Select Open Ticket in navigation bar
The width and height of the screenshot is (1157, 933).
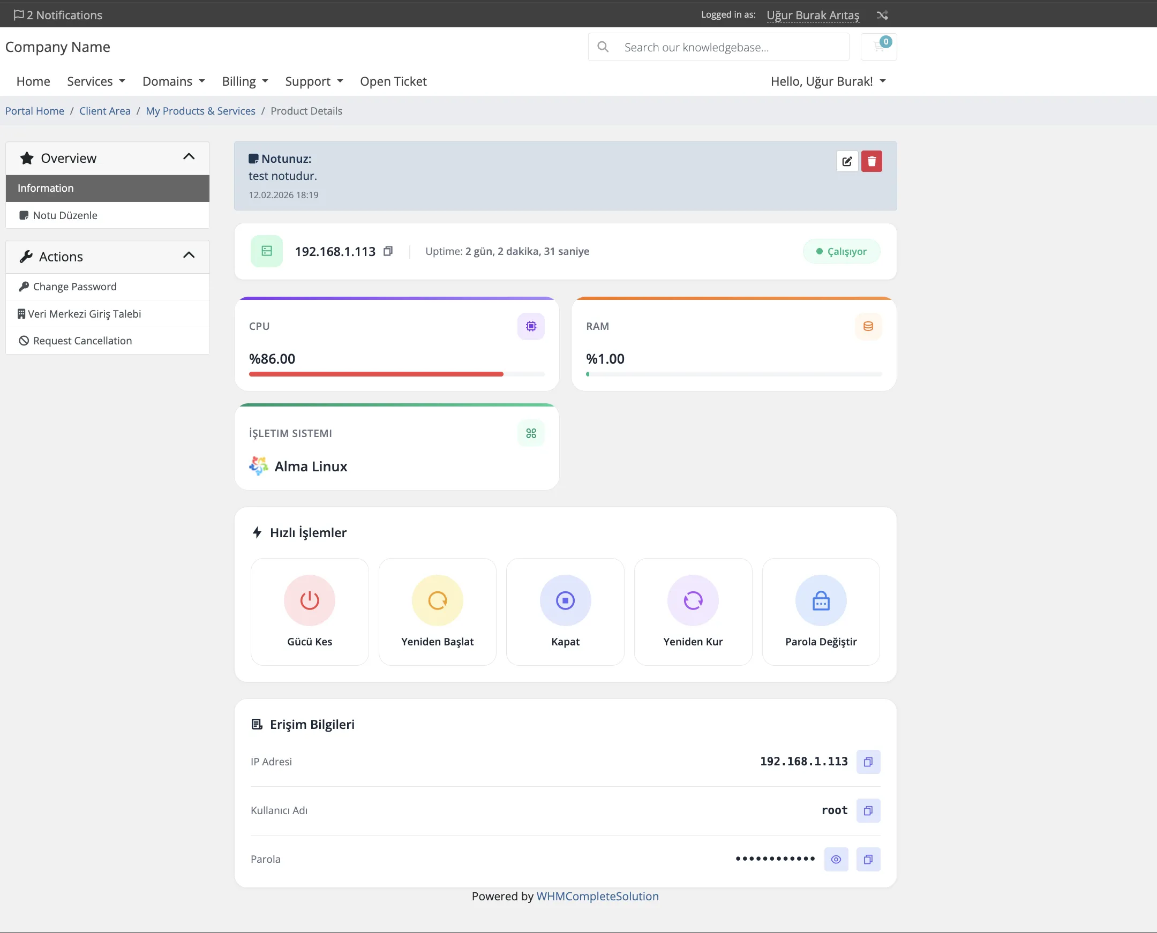pyautogui.click(x=393, y=81)
